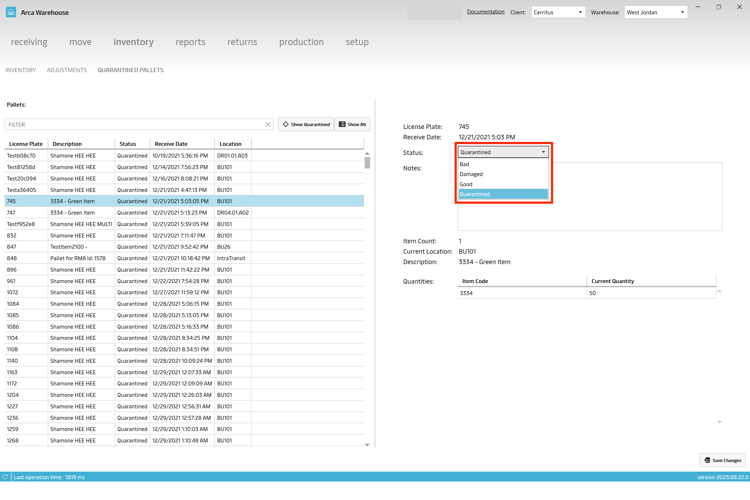This screenshot has width=750, height=500.
Task: Open the returns menu
Action: pos(242,42)
